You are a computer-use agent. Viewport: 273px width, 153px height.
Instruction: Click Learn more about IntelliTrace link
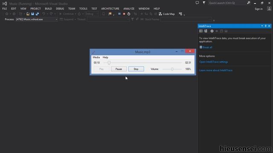point(216,70)
